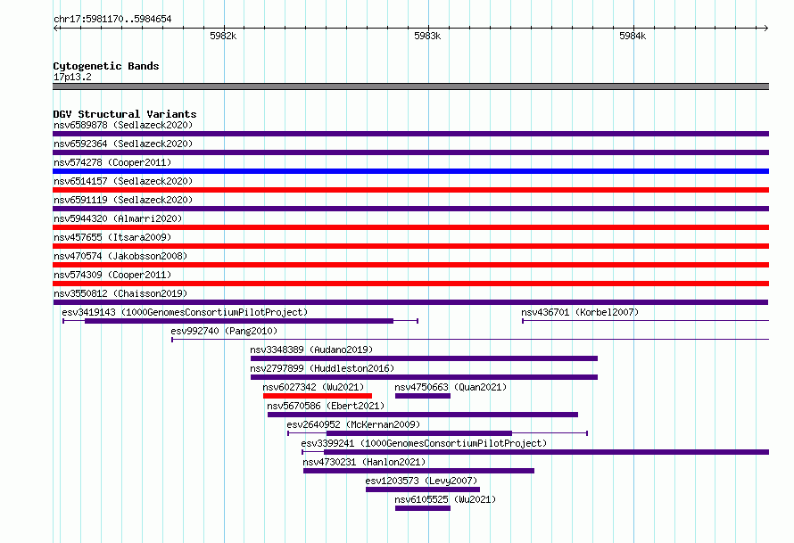Click the ruler's left arrow end
The width and height of the screenshot is (794, 543).
click(x=55, y=29)
